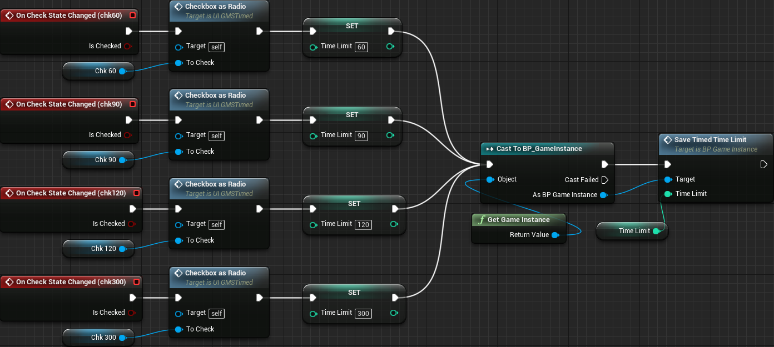The height and width of the screenshot is (347, 774).
Task: Click the self Target field of chk60's radio node
Action: [x=217, y=47]
